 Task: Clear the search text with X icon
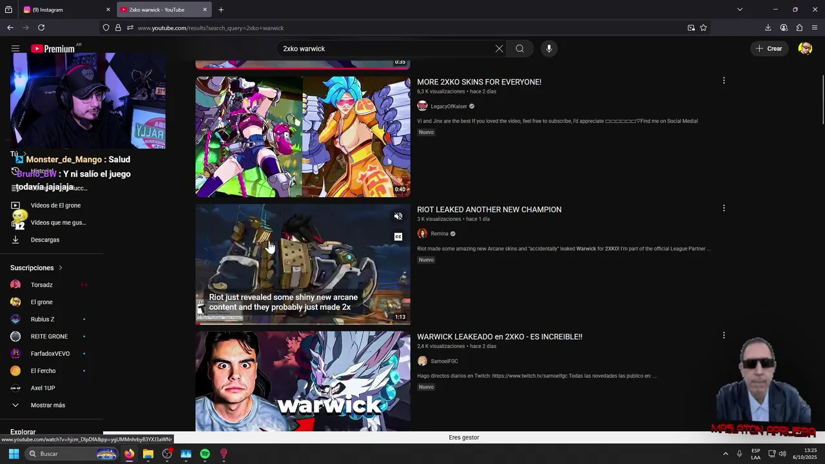pyautogui.click(x=499, y=48)
